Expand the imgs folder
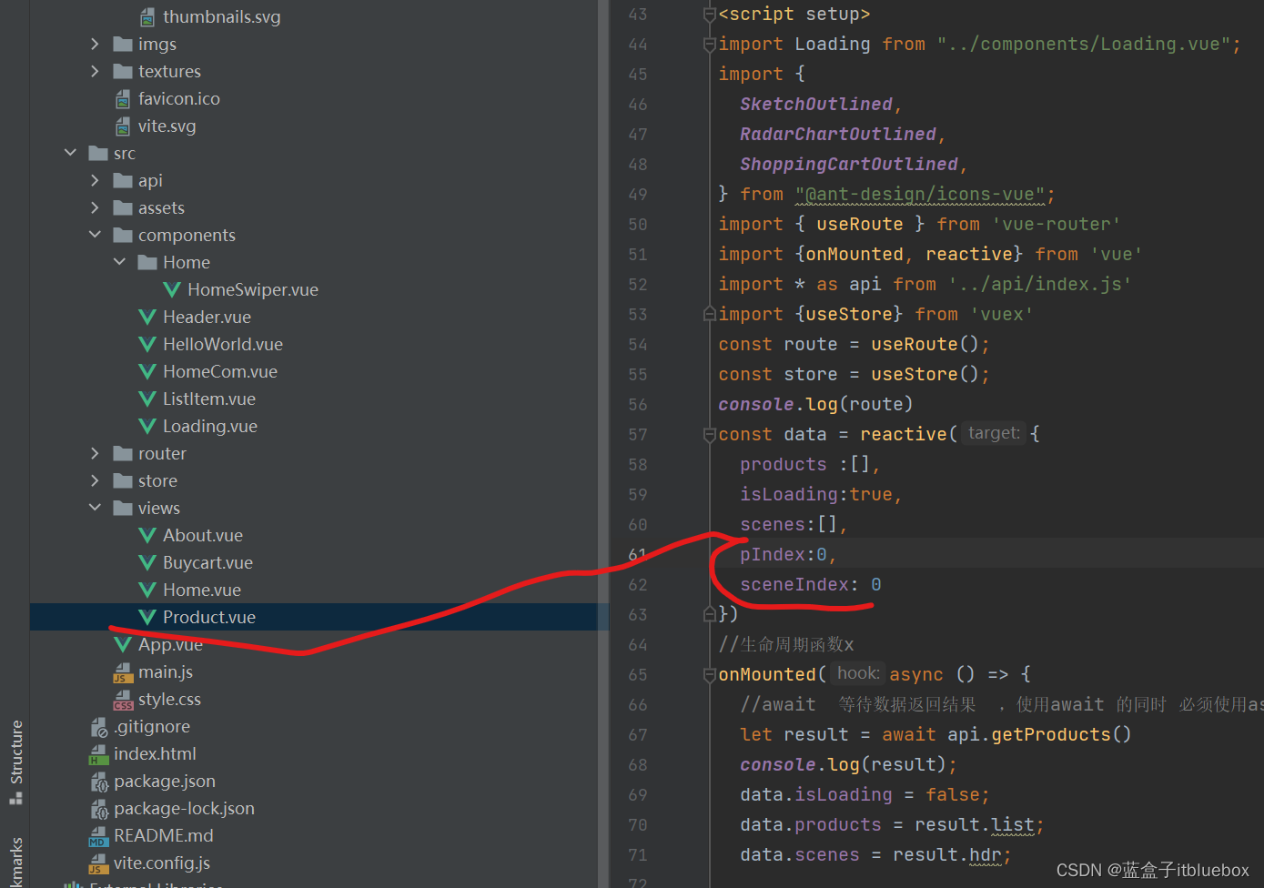Screen dimensions: 1264x888 pos(95,44)
